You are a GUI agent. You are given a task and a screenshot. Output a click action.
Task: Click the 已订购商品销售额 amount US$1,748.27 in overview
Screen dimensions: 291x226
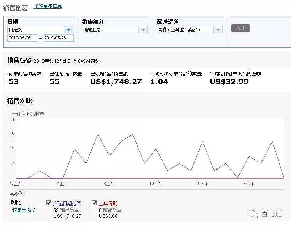[116, 82]
